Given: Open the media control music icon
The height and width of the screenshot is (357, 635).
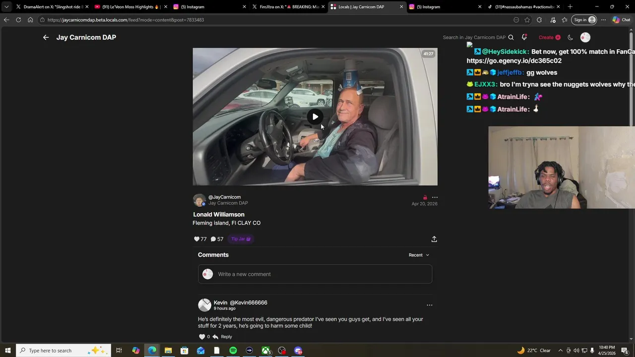Looking at the screenshot, I should point(553,20).
